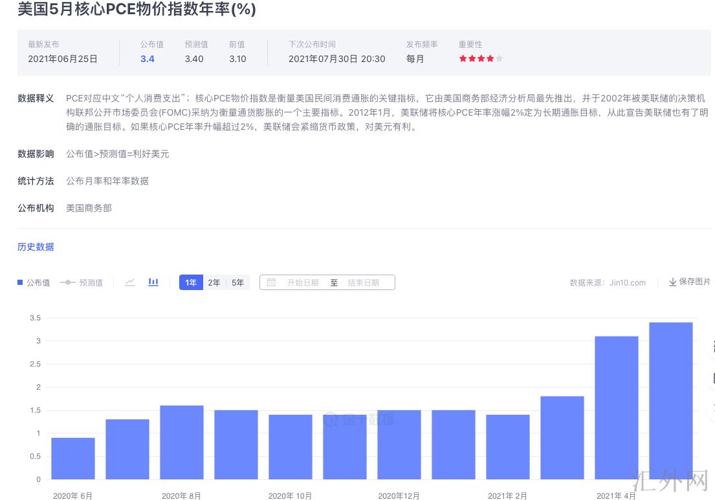The height and width of the screenshot is (500, 715).
Task: Click the 2020年 6月 bar in chart
Action: (73, 459)
